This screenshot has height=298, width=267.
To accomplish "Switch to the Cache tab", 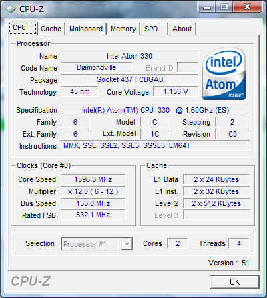I will pos(51,29).
